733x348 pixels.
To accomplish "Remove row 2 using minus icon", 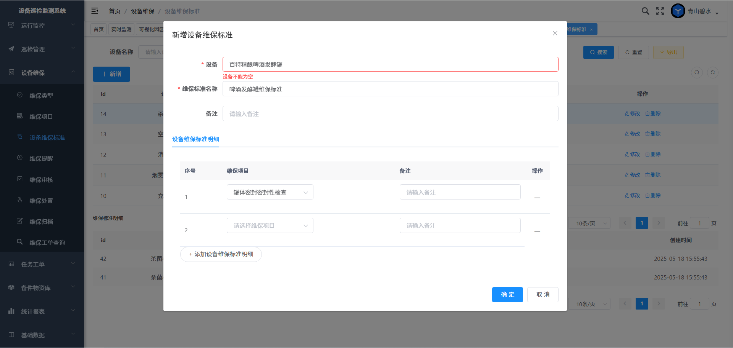I will tap(537, 231).
